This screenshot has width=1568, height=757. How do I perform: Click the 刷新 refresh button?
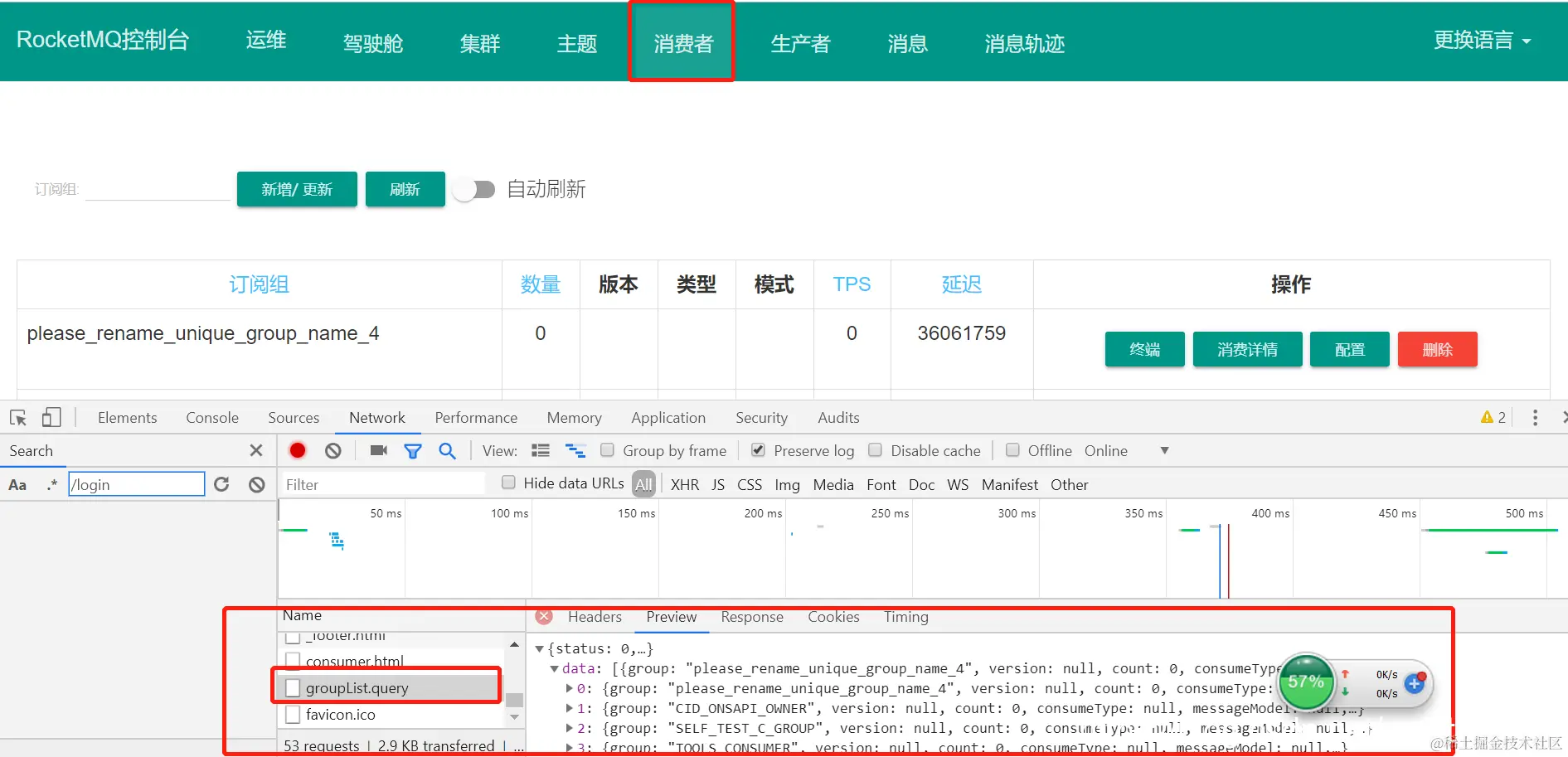[x=405, y=189]
